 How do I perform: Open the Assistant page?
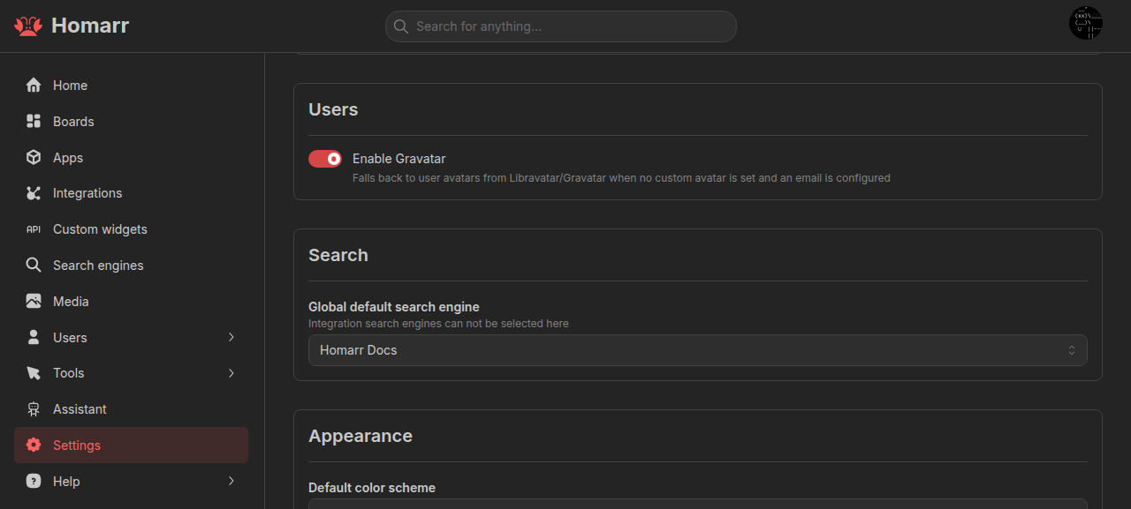pyautogui.click(x=131, y=409)
